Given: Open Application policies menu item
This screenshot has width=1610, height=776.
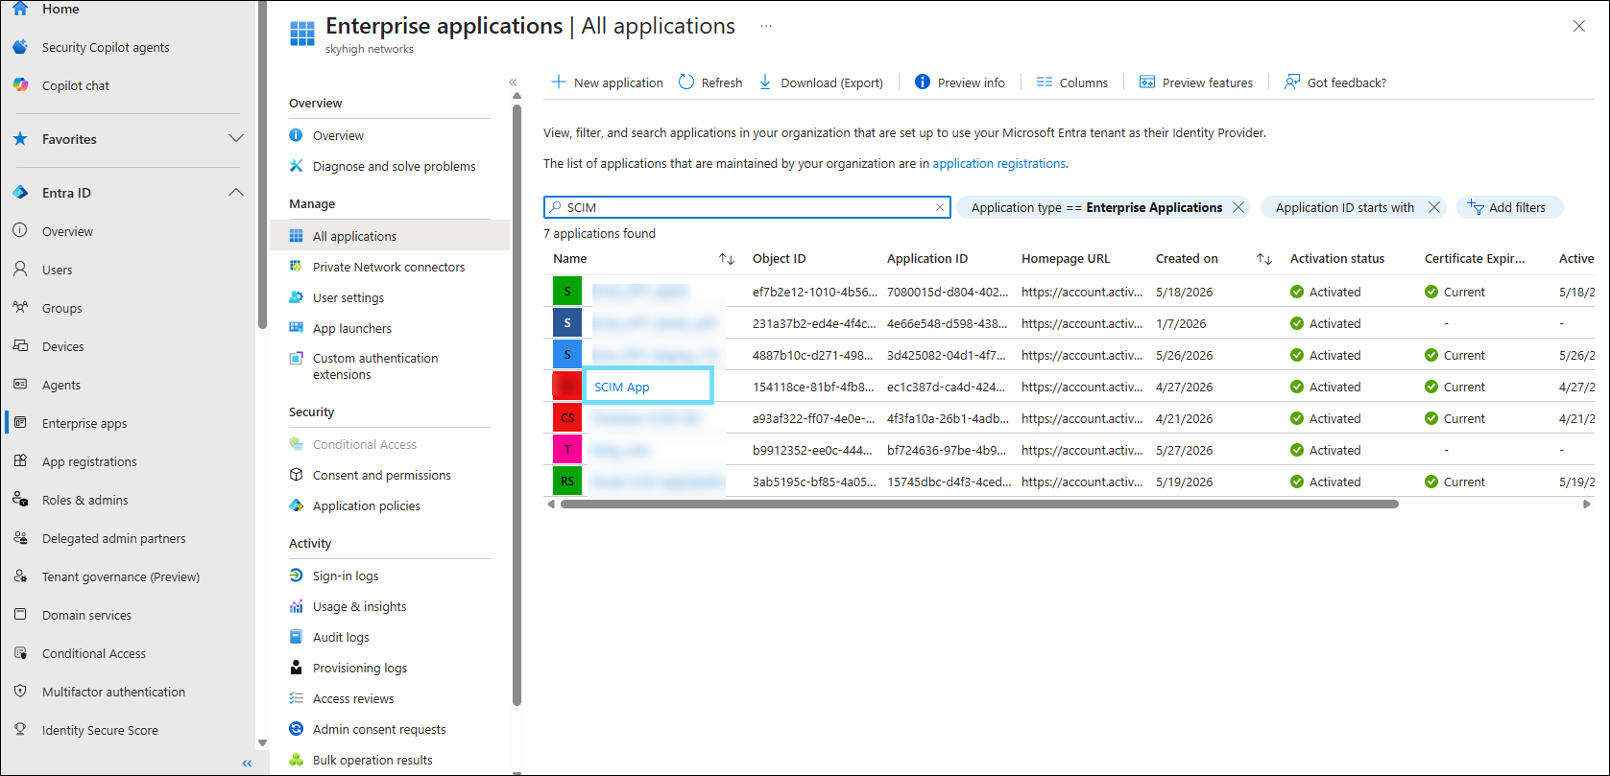Looking at the screenshot, I should pos(367,506).
